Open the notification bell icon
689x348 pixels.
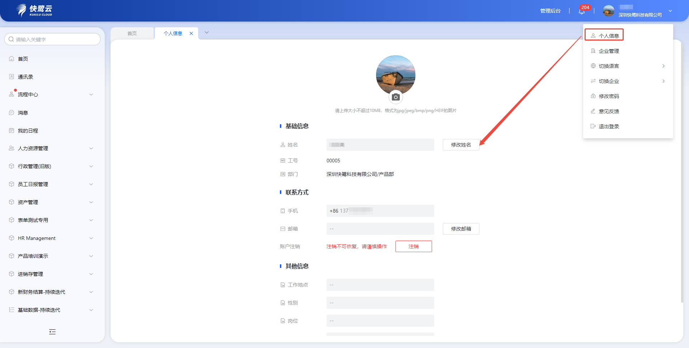581,11
